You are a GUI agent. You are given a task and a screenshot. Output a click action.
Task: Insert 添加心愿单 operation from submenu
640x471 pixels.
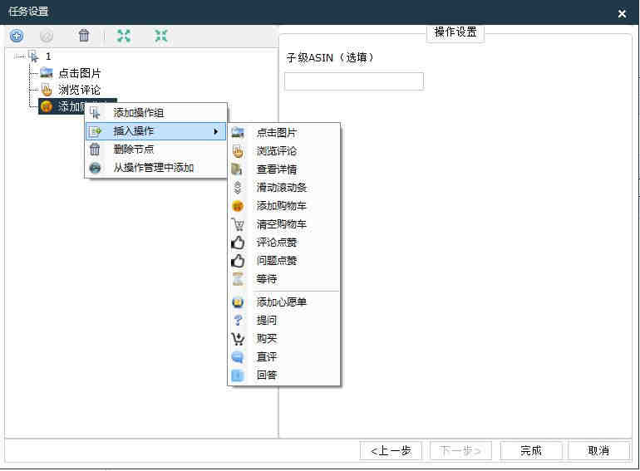(283, 302)
